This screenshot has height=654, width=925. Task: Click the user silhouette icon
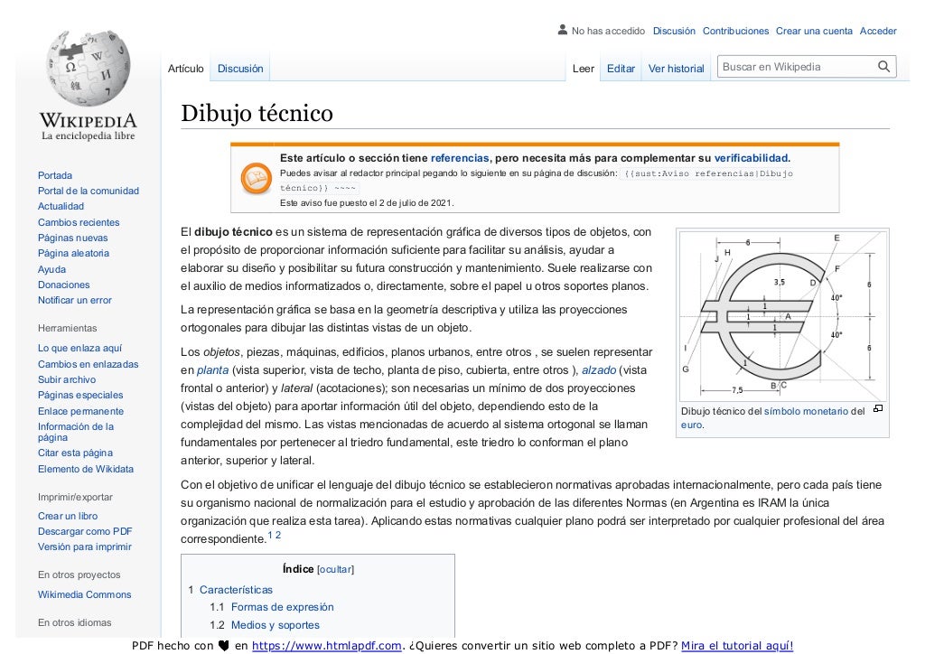point(562,30)
